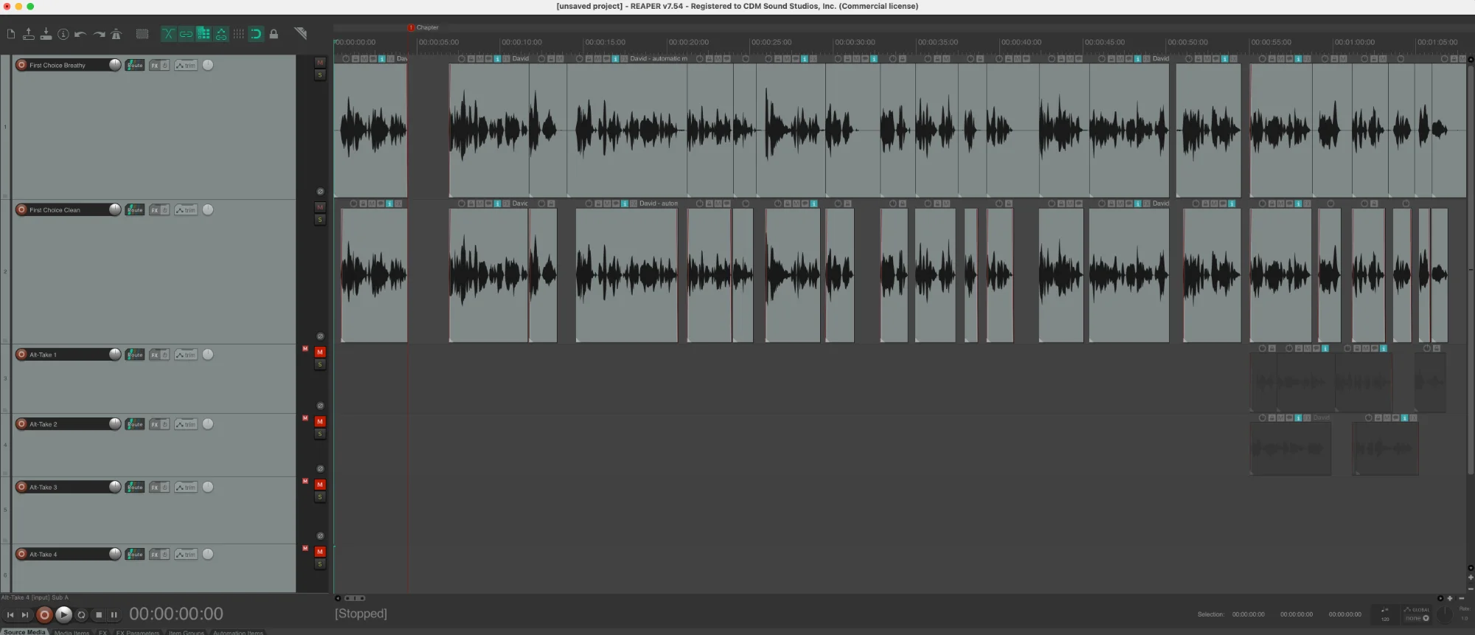Screen dimensions: 1475x635
Task: Toggle phase button on First Choice Breathy track
Action: tap(320, 191)
